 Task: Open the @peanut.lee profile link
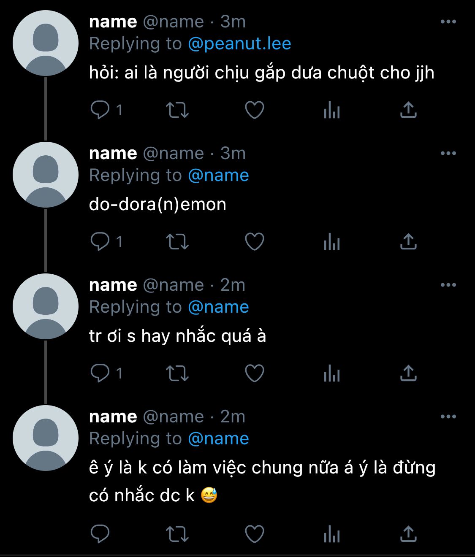(239, 44)
